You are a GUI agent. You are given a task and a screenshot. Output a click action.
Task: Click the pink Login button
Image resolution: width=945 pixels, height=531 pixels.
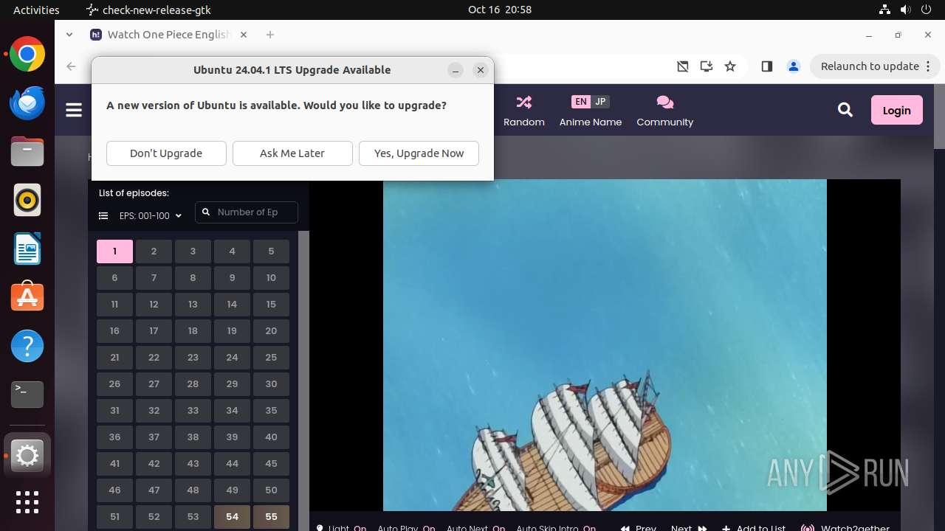point(897,110)
